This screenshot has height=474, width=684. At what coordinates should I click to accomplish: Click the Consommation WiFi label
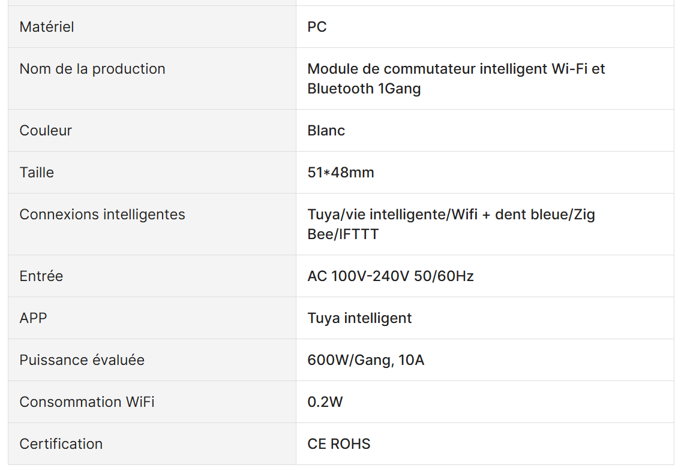click(x=87, y=401)
